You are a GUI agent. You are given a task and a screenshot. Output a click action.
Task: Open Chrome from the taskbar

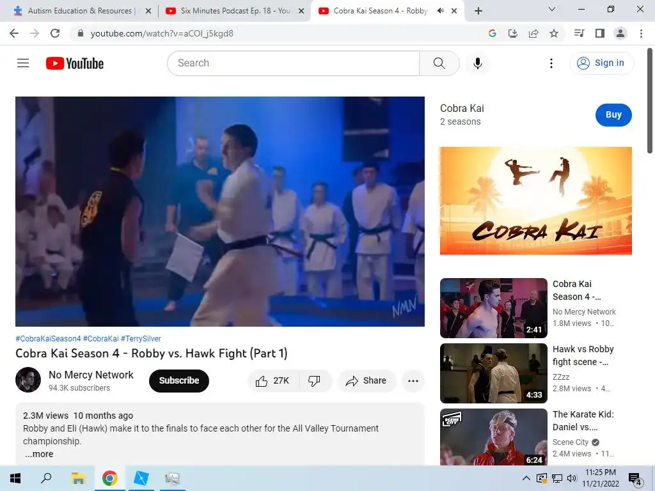109,478
